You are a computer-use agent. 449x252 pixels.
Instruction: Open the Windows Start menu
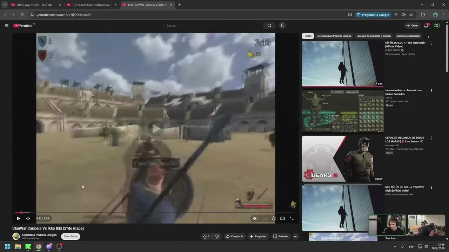pyautogui.click(x=7, y=246)
